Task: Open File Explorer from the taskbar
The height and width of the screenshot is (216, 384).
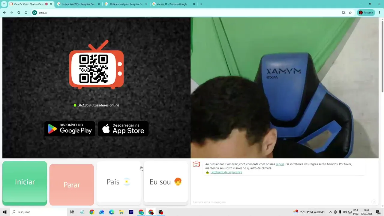Action: [121, 212]
